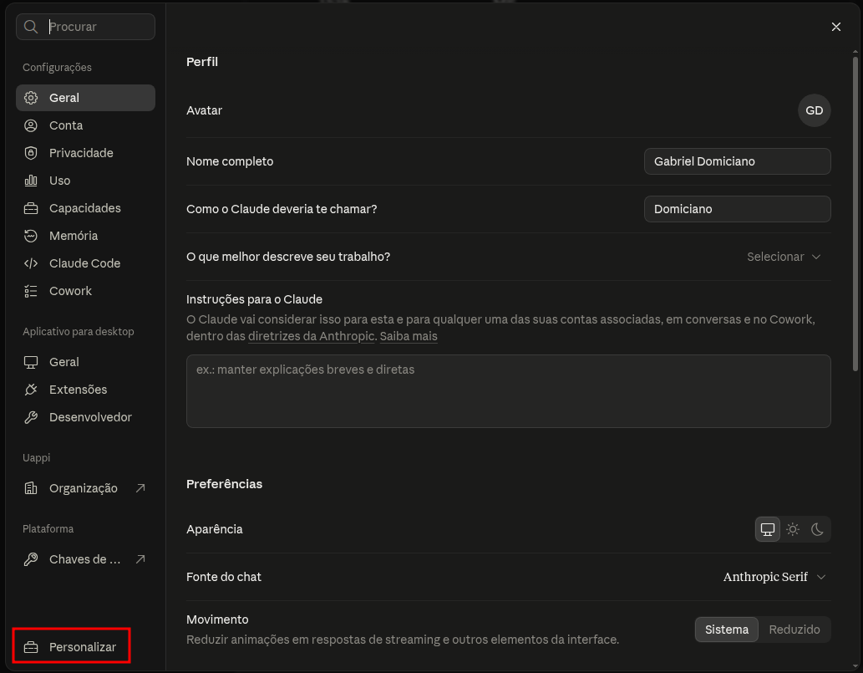Set Movimento to Reduzido
Screen dimensions: 863x673
click(x=794, y=630)
